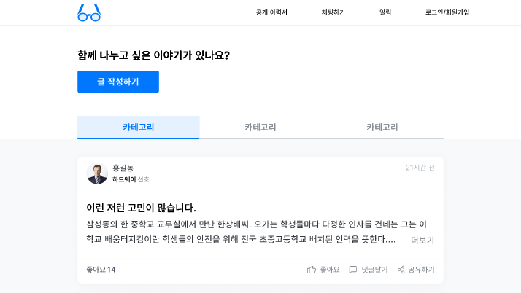521x293 pixels.
Task: Open 홍길동's profile picture
Action: pos(97,173)
